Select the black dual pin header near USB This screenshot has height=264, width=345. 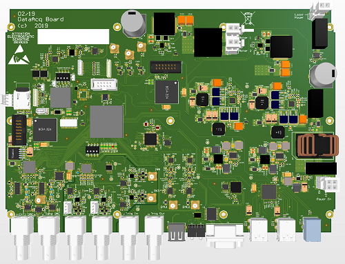click(197, 231)
